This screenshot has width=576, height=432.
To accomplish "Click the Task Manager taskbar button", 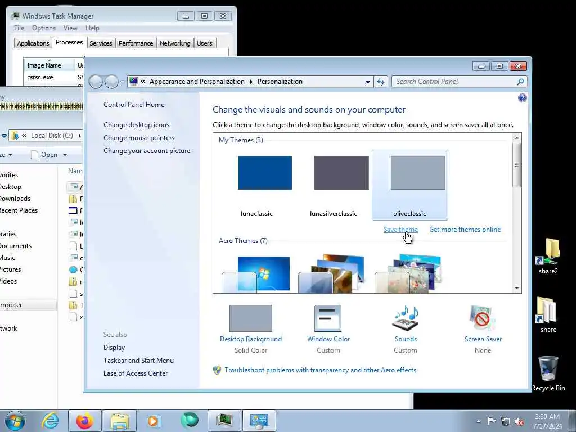I will coord(224,421).
